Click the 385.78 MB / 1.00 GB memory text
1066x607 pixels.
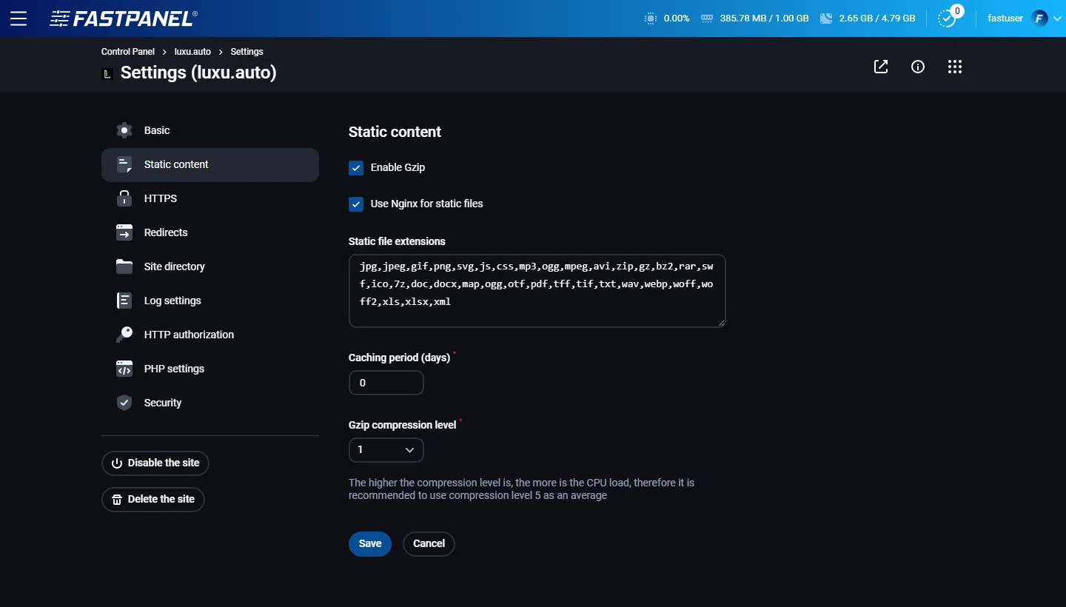(x=764, y=19)
